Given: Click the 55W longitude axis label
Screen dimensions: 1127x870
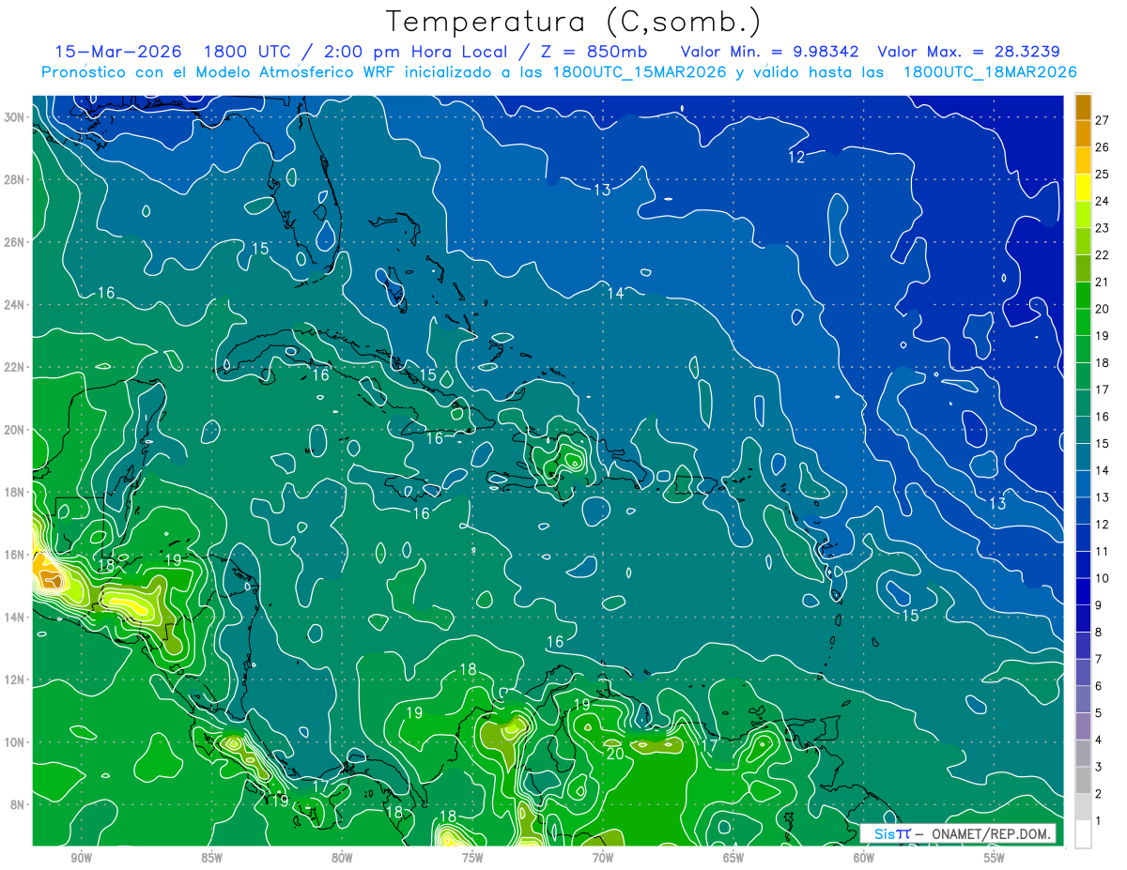Looking at the screenshot, I should click(x=994, y=858).
